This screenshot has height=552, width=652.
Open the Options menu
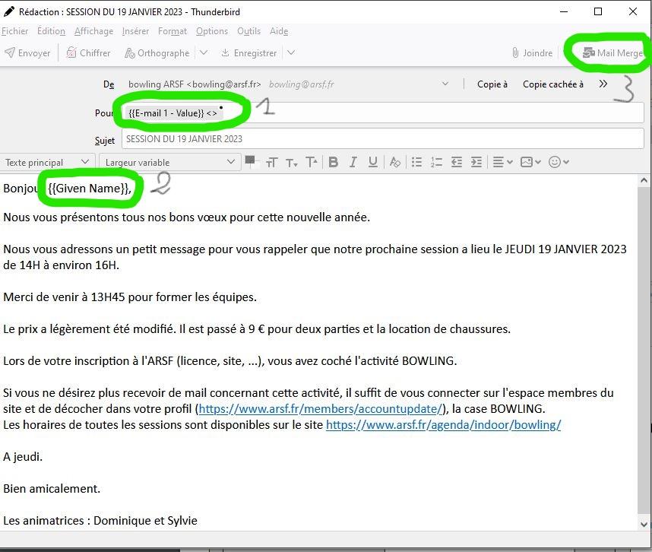212,31
